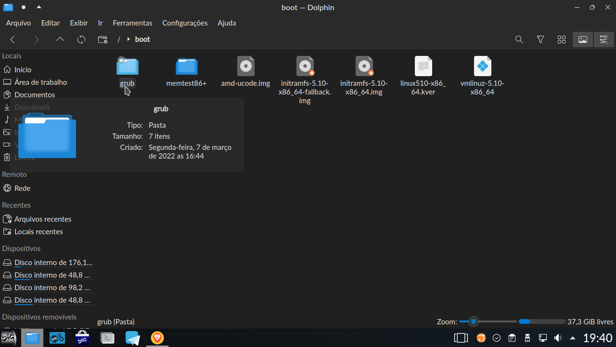Viewport: 616px width, 347px height.
Task: Select the amd-ucode.img file
Action: (245, 72)
